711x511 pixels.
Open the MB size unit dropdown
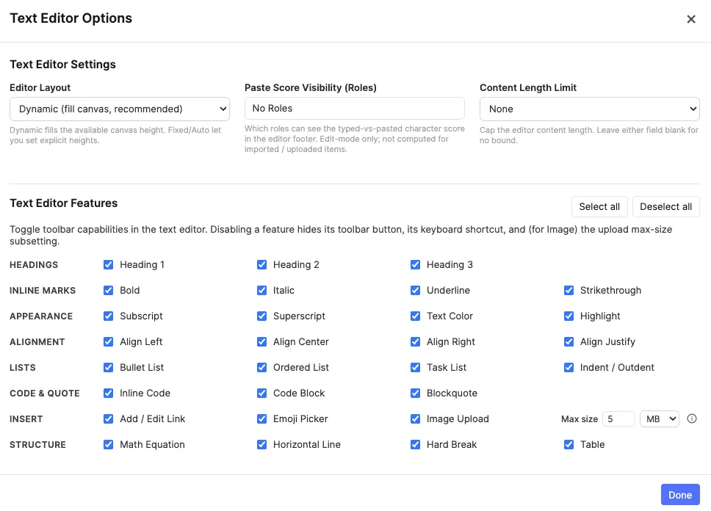[x=660, y=418]
